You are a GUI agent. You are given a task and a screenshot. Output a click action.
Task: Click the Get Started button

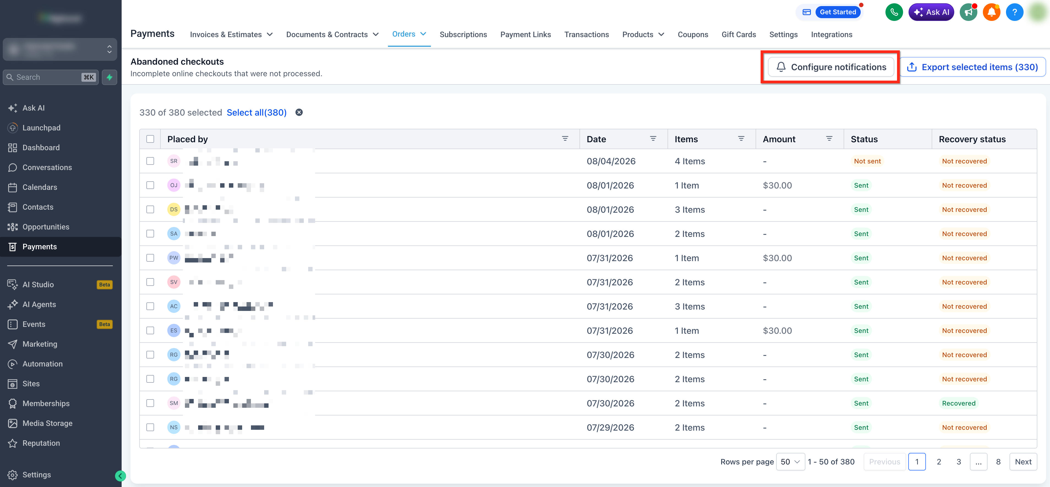[x=838, y=12]
